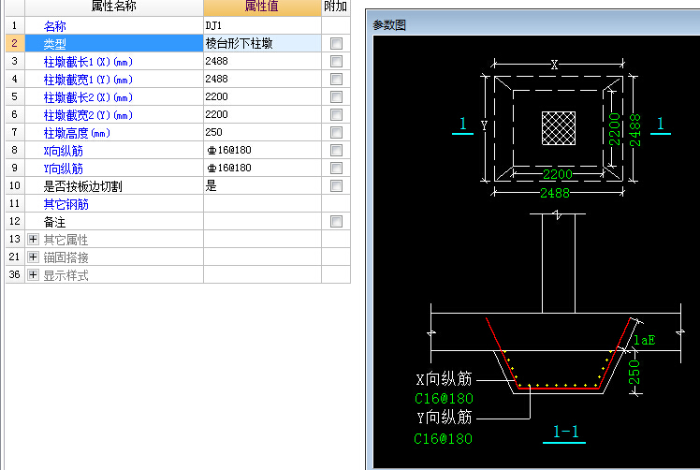This screenshot has height=470, width=700.
Task: Select the 是否按板边切割 label
Action: 82,186
